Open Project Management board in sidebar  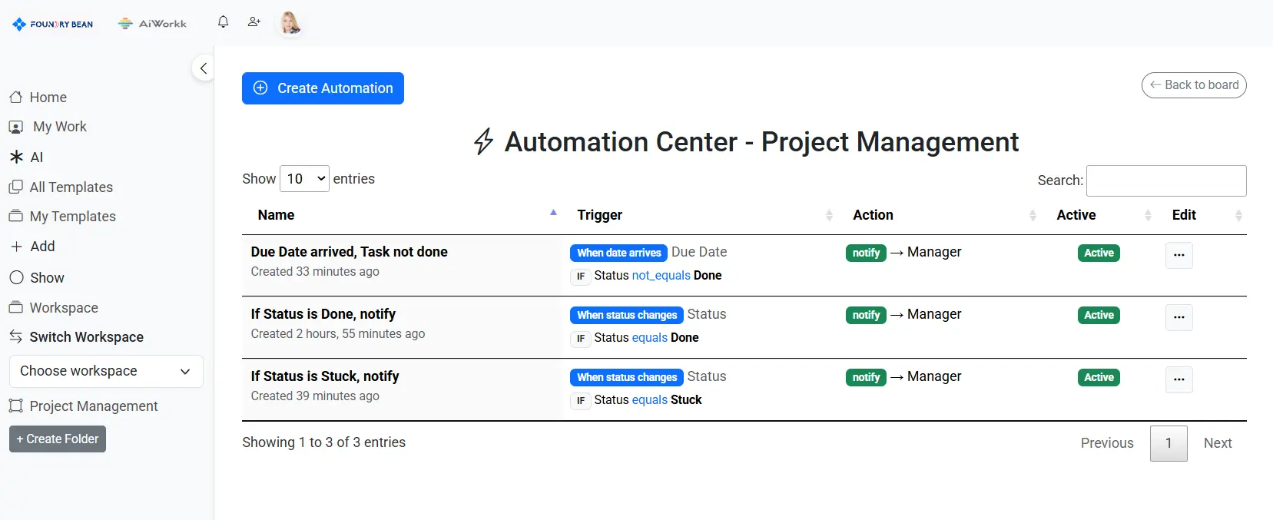point(84,406)
